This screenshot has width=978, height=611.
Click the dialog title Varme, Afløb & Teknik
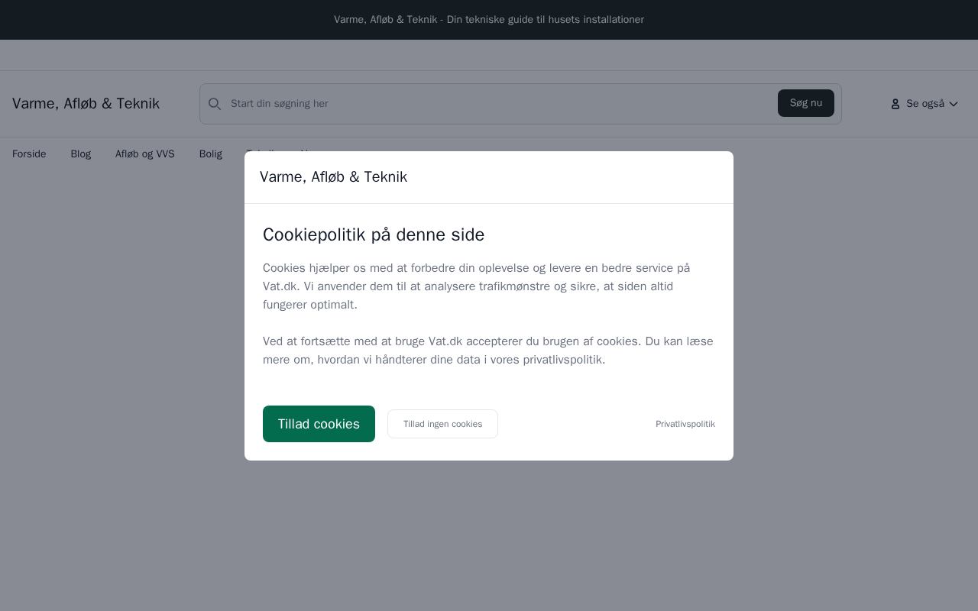333,177
